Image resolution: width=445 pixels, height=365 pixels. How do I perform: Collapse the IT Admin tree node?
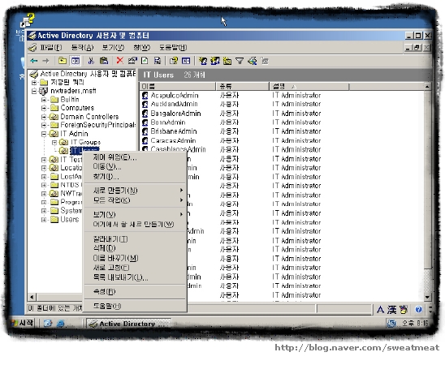(44, 134)
